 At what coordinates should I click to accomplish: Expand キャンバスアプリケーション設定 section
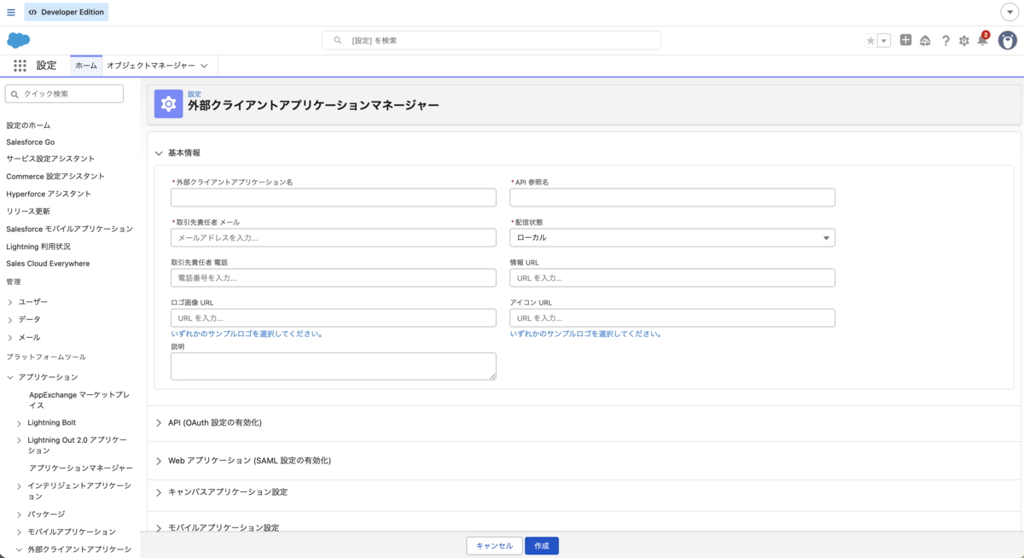159,492
